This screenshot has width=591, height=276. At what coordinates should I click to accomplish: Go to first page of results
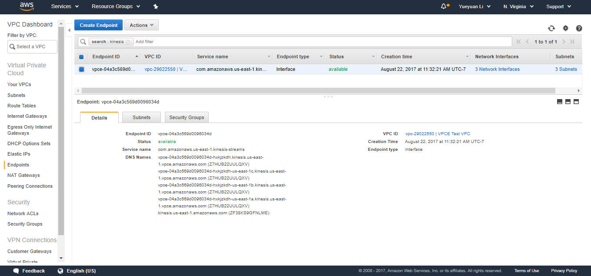(x=518, y=42)
